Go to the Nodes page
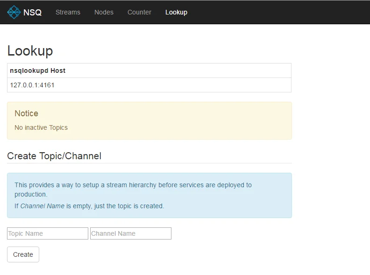This screenshot has height=275, width=370. click(104, 12)
